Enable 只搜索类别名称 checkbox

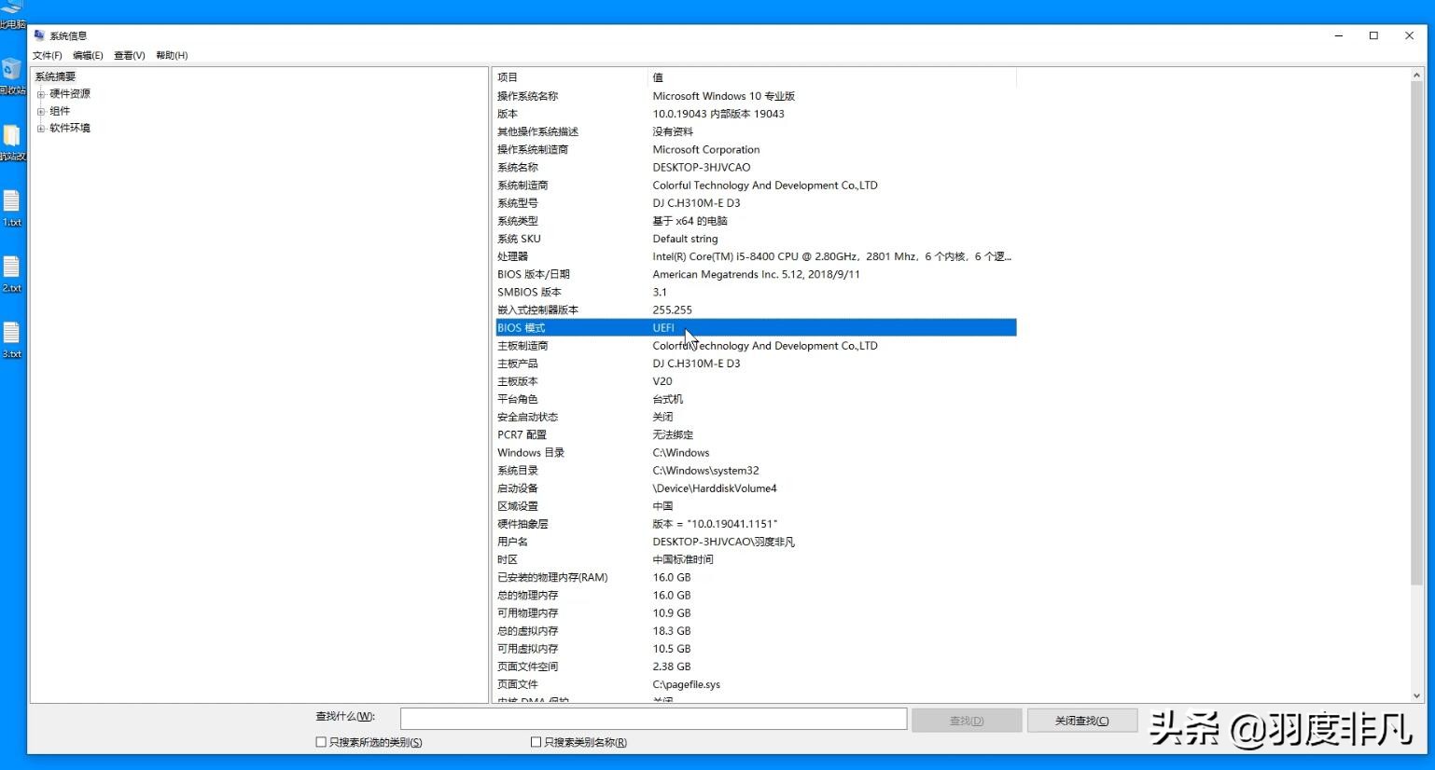(x=536, y=741)
